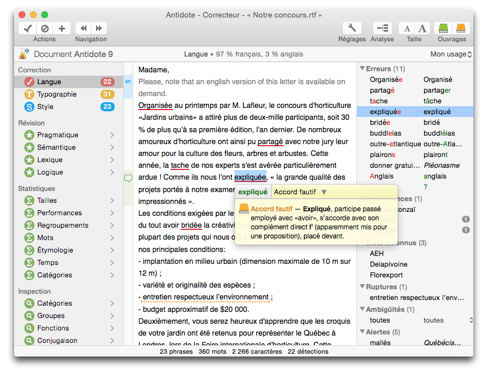Click the comment bubble in the margin
Image resolution: width=488 pixels, height=374 pixels.
point(128,178)
